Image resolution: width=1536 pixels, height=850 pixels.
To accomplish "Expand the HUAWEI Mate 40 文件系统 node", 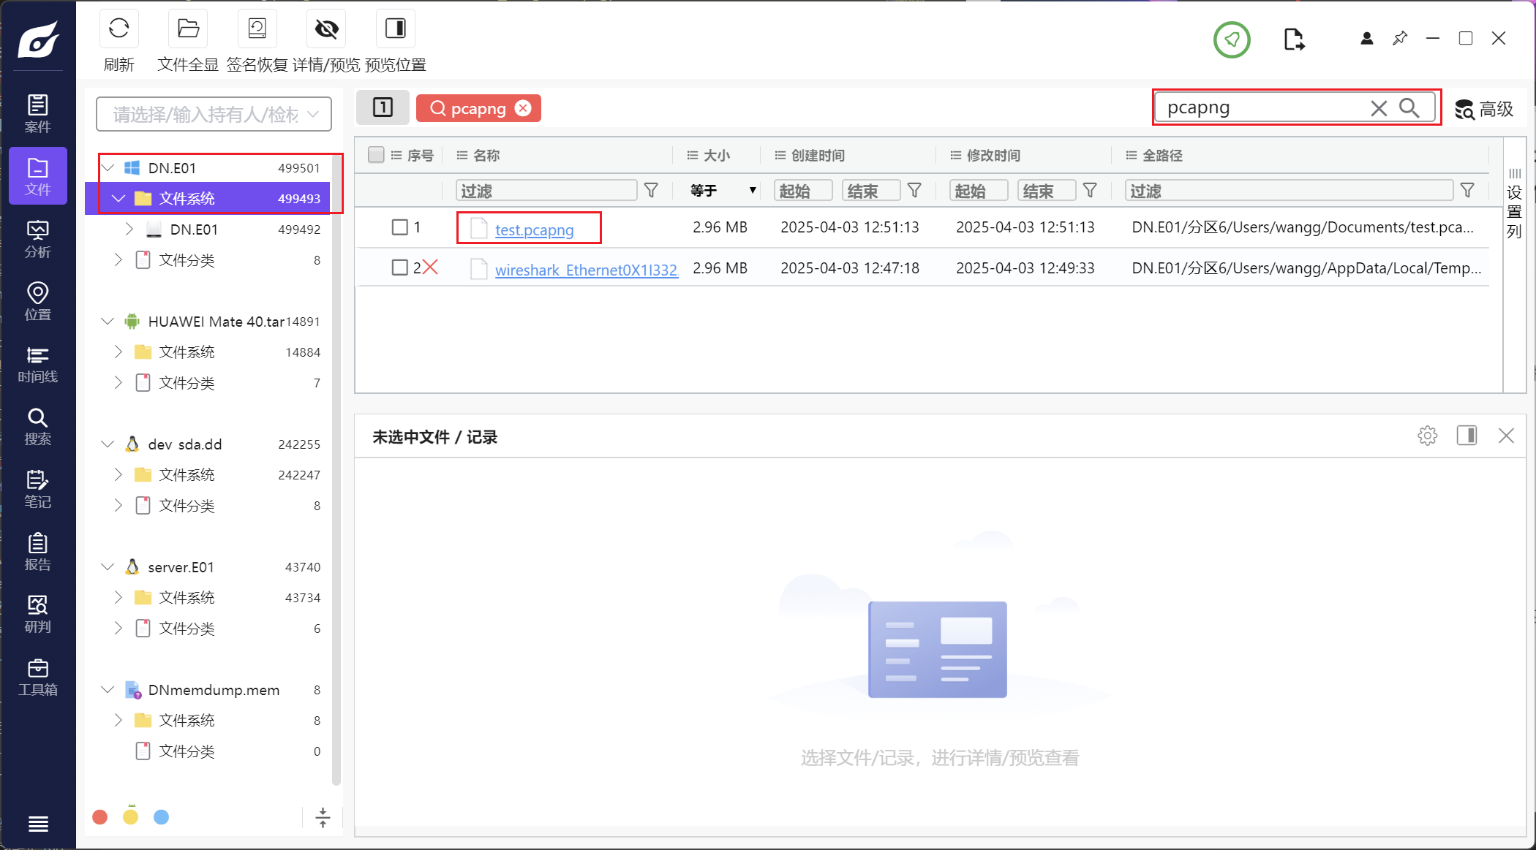I will 118,352.
